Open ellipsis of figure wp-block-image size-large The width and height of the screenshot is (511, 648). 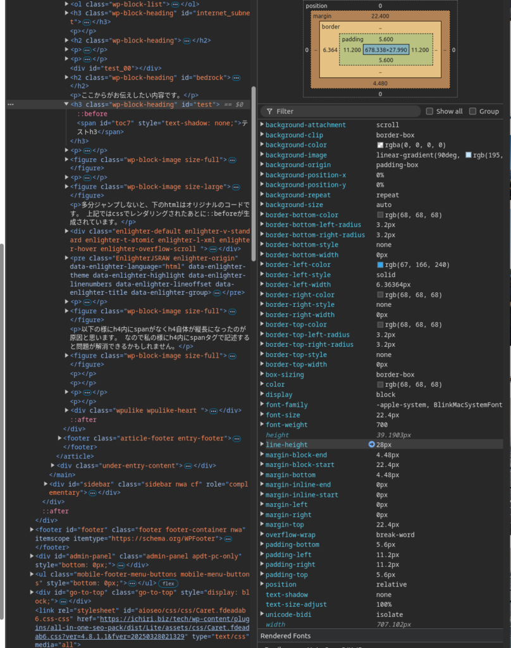(x=236, y=187)
